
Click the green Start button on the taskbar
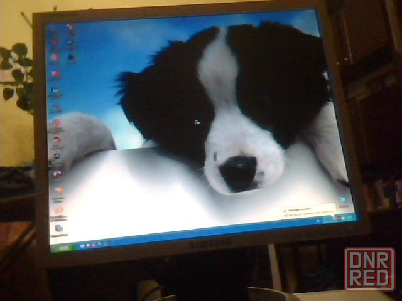pyautogui.click(x=63, y=246)
